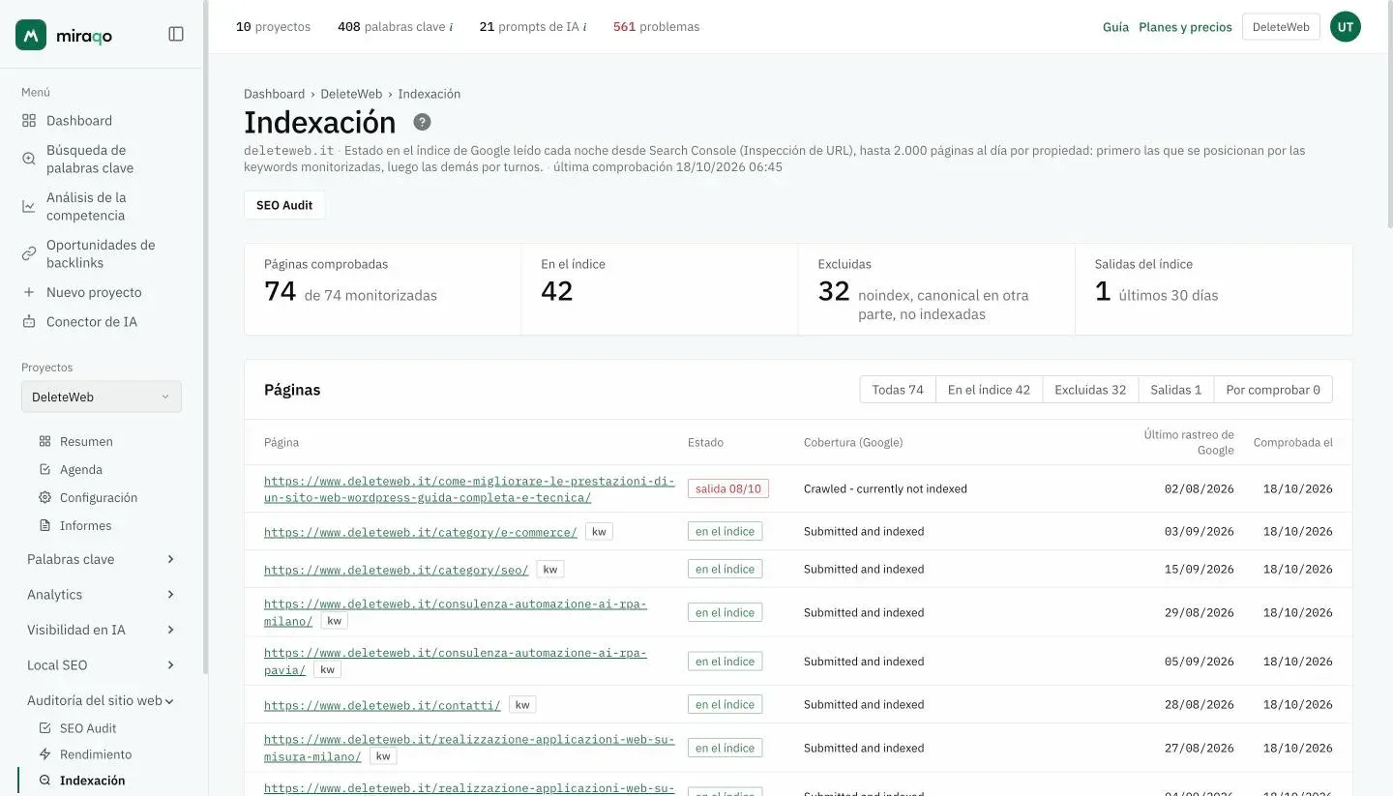The width and height of the screenshot is (1393, 796).
Task: Click the SEO Audit checkbox icon in sidebar
Action: (x=44, y=728)
